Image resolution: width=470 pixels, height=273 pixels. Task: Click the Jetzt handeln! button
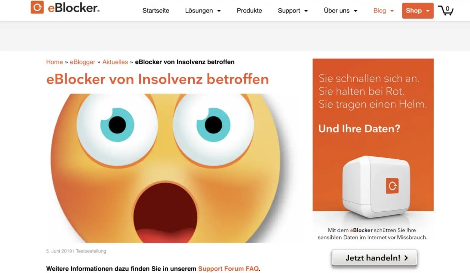(375, 258)
